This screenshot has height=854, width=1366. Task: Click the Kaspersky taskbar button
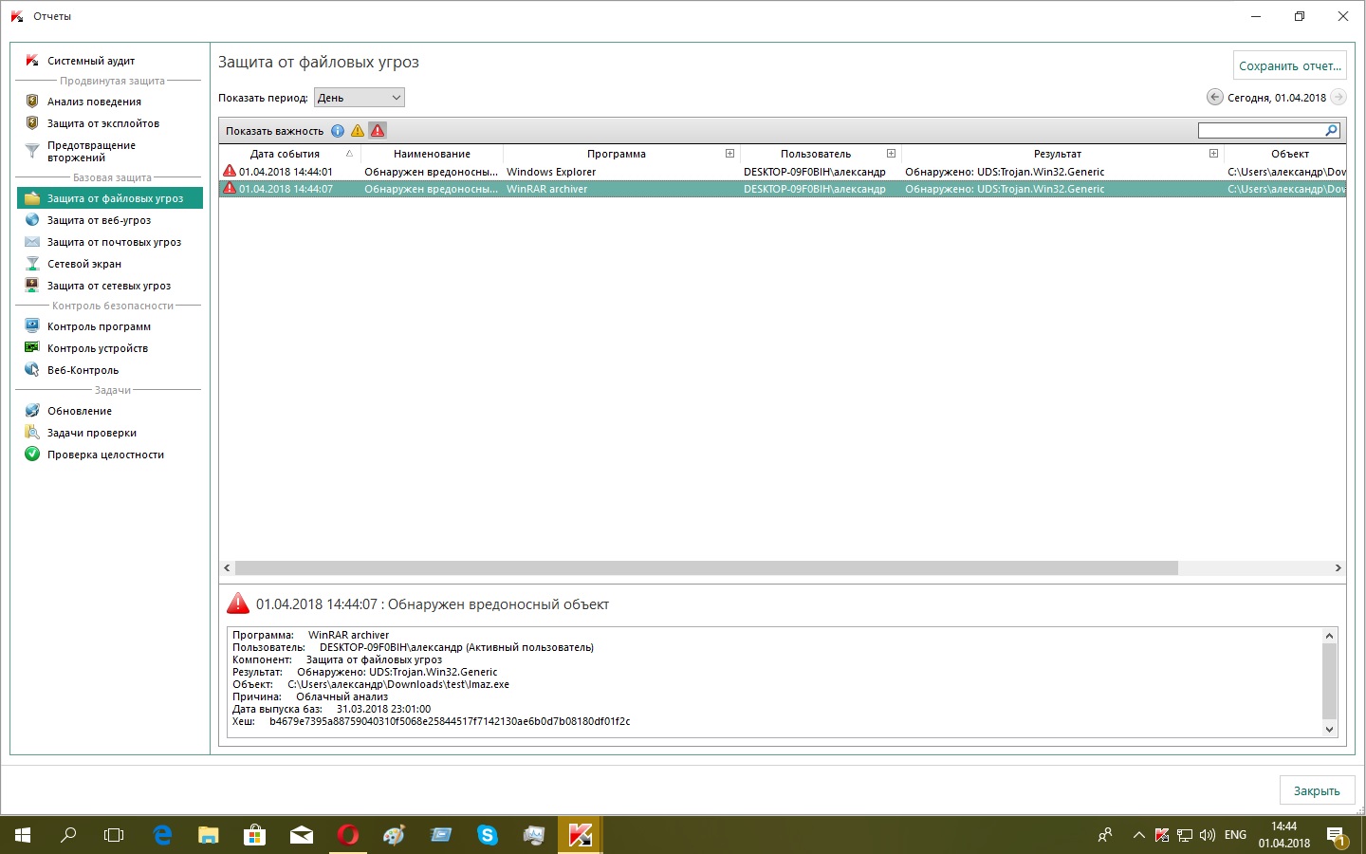(x=580, y=835)
